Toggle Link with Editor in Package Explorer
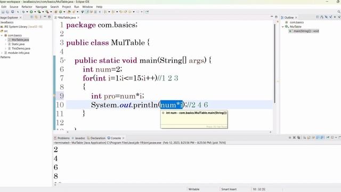This screenshot has height=192, width=341. click(x=36, y=17)
